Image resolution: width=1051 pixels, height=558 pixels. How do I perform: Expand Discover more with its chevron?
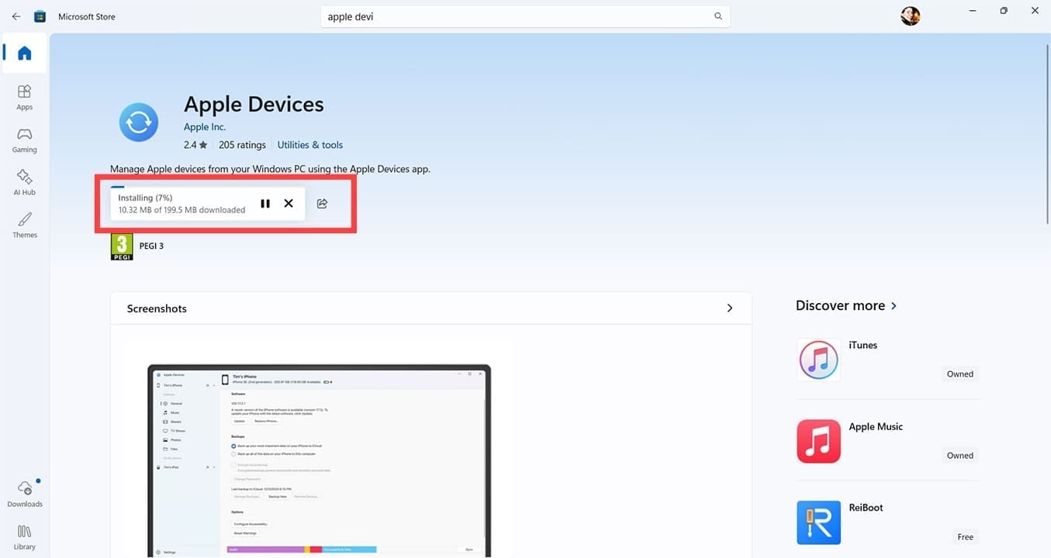894,306
